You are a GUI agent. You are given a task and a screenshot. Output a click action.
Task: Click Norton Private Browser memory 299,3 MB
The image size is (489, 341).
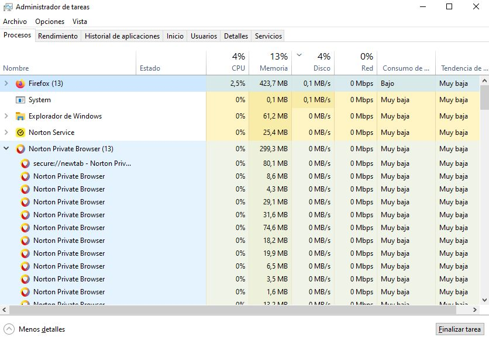(x=274, y=149)
